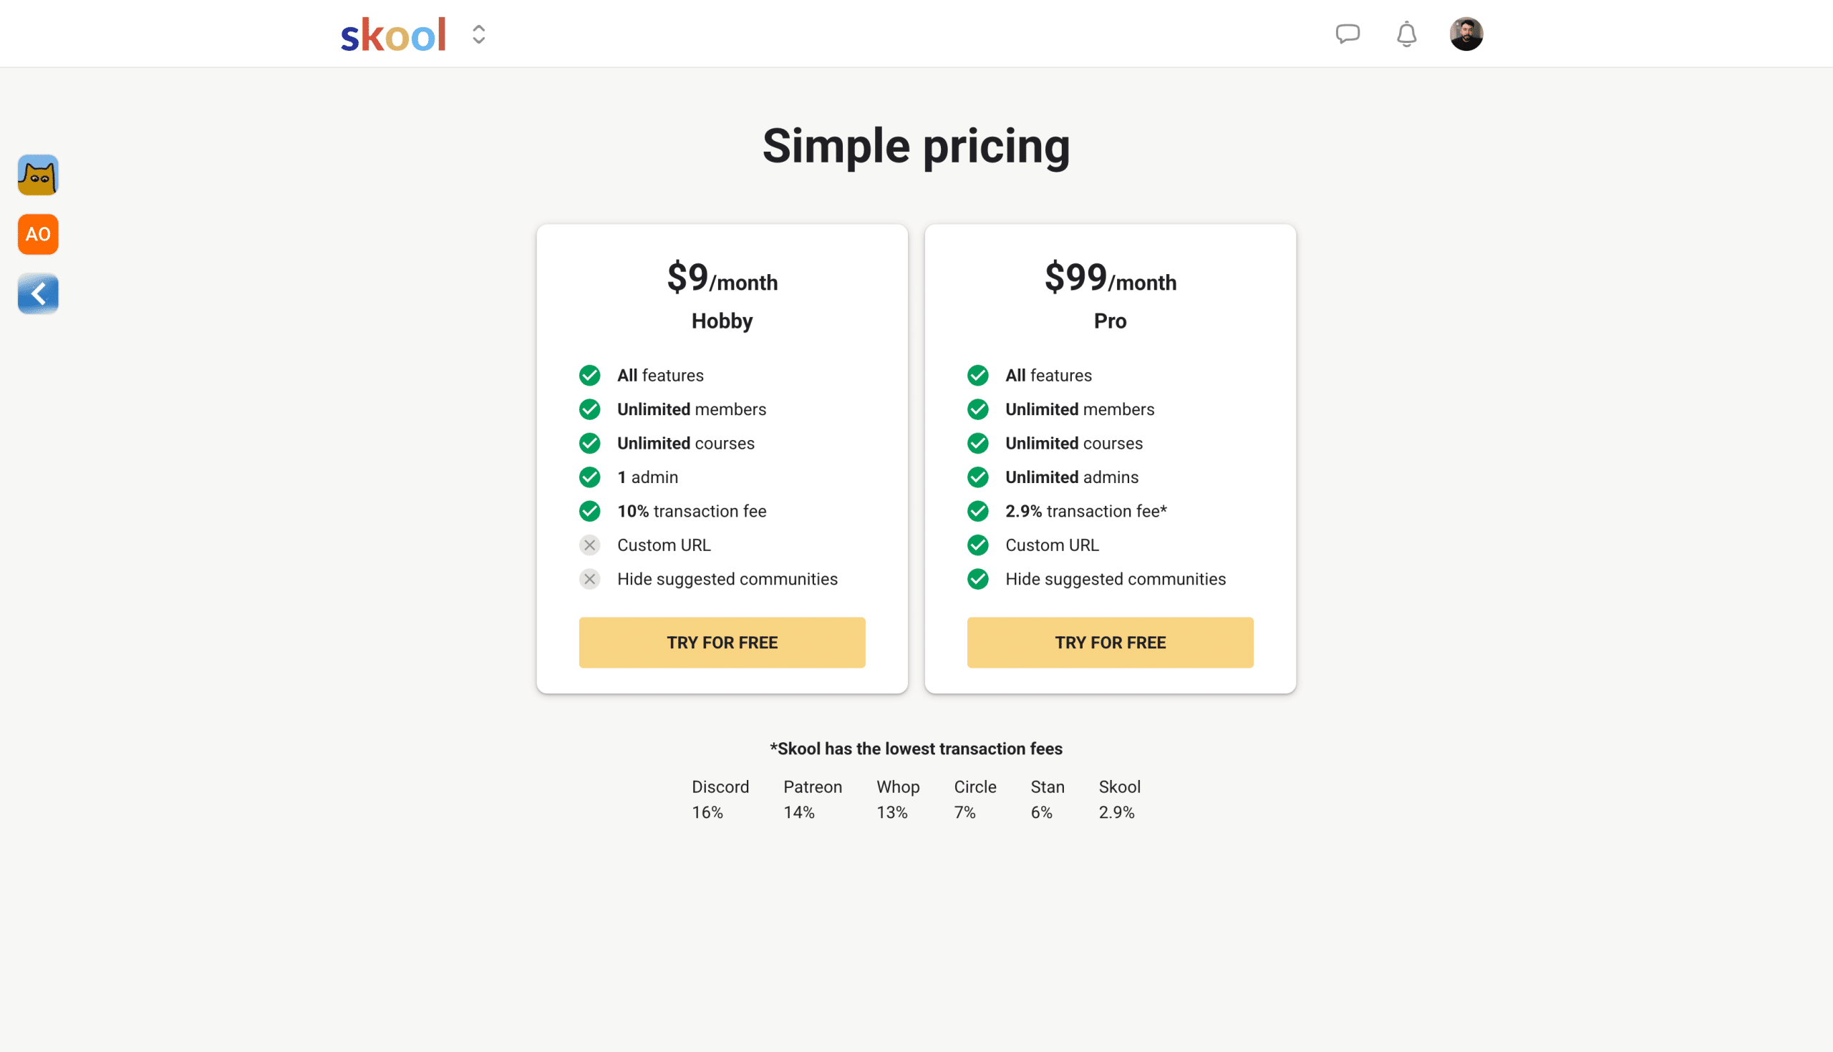Click Hobby plan's 1 admin checkmark
The image size is (1833, 1052).
tap(590, 477)
